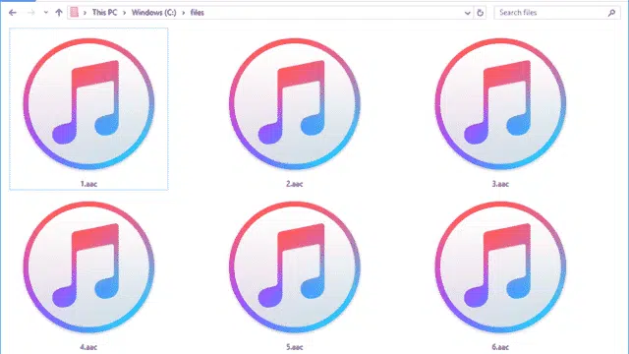Viewport: 629px width, 354px height.
Task: Go up one folder level
Action: tap(59, 13)
